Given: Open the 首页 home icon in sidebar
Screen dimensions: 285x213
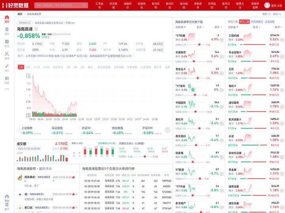Looking at the screenshot, I should (7, 17).
